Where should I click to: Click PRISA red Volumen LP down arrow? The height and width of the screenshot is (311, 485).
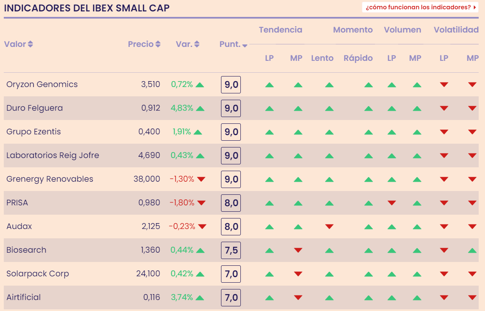point(392,203)
